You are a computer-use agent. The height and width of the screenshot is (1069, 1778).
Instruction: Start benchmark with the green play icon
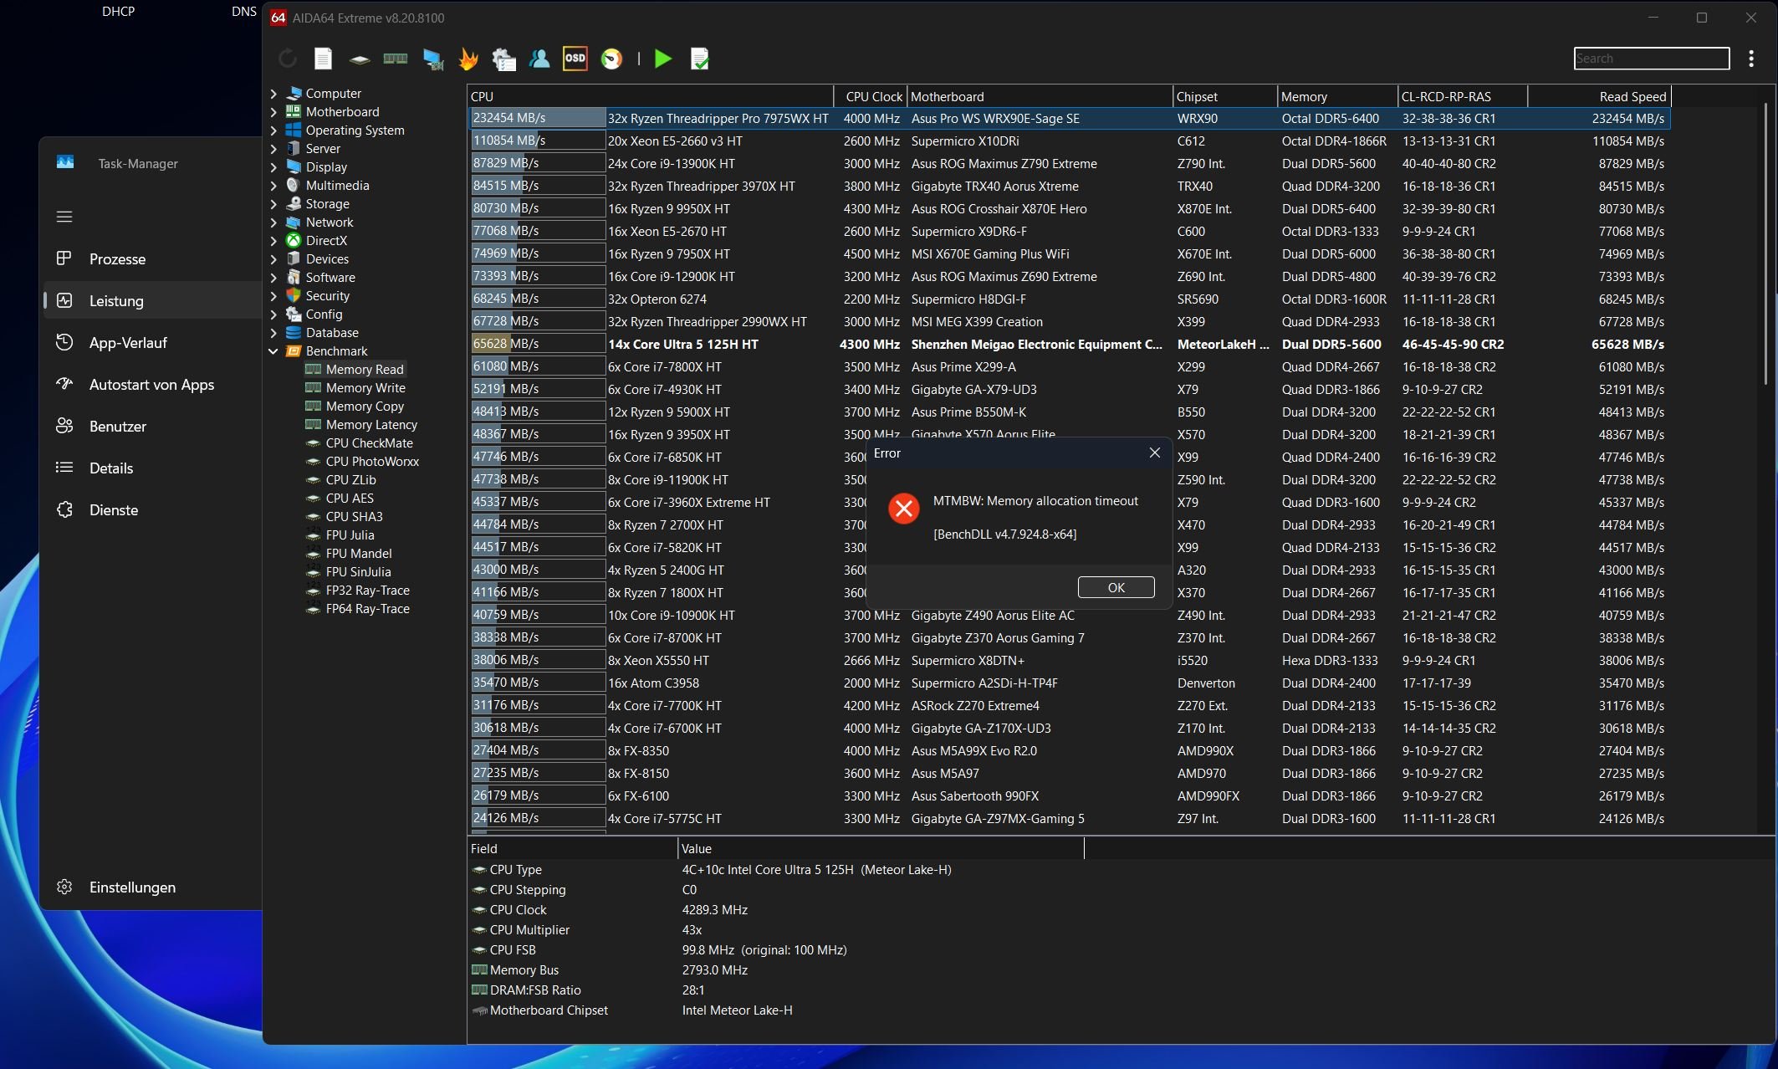663,59
